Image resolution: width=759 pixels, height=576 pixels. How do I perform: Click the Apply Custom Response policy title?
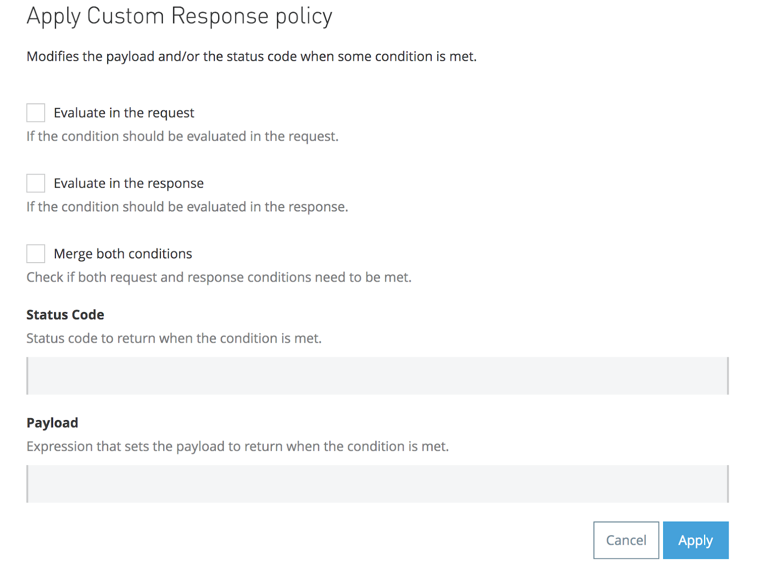[x=179, y=16]
